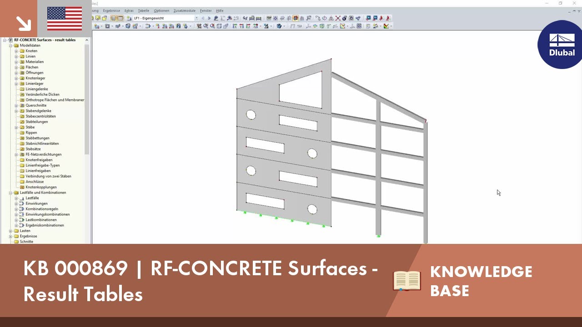
Task: Open the Fenster menu
Action: click(206, 10)
